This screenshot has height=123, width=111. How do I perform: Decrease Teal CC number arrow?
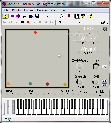[x=25, y=94]
